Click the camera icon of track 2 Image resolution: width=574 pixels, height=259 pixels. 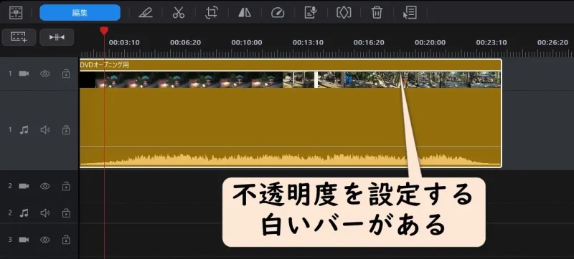point(24,186)
